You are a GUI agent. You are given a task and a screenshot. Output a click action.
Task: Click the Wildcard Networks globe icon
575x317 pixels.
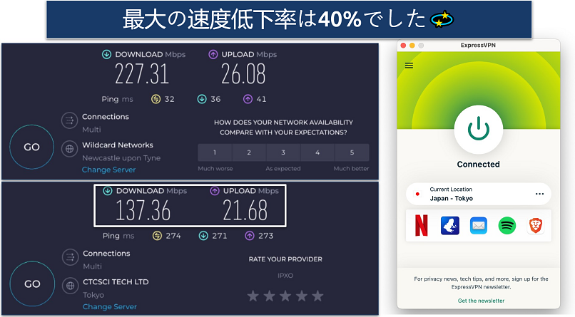tap(69, 149)
